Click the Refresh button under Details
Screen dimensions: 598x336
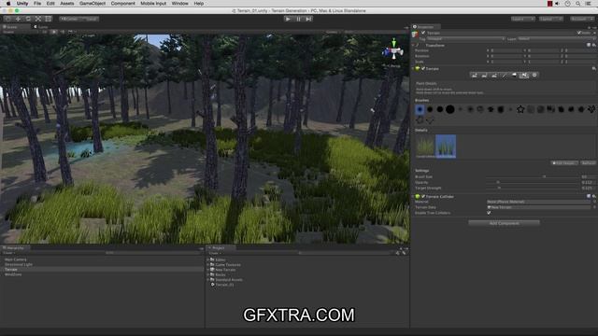588,163
